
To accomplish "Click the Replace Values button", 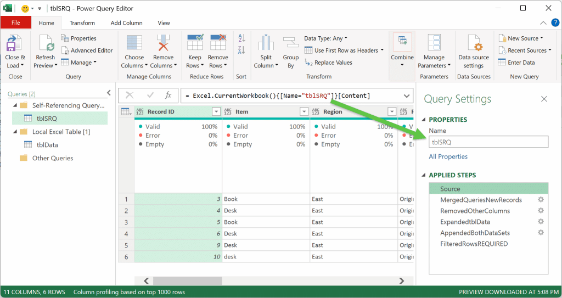I will [328, 63].
